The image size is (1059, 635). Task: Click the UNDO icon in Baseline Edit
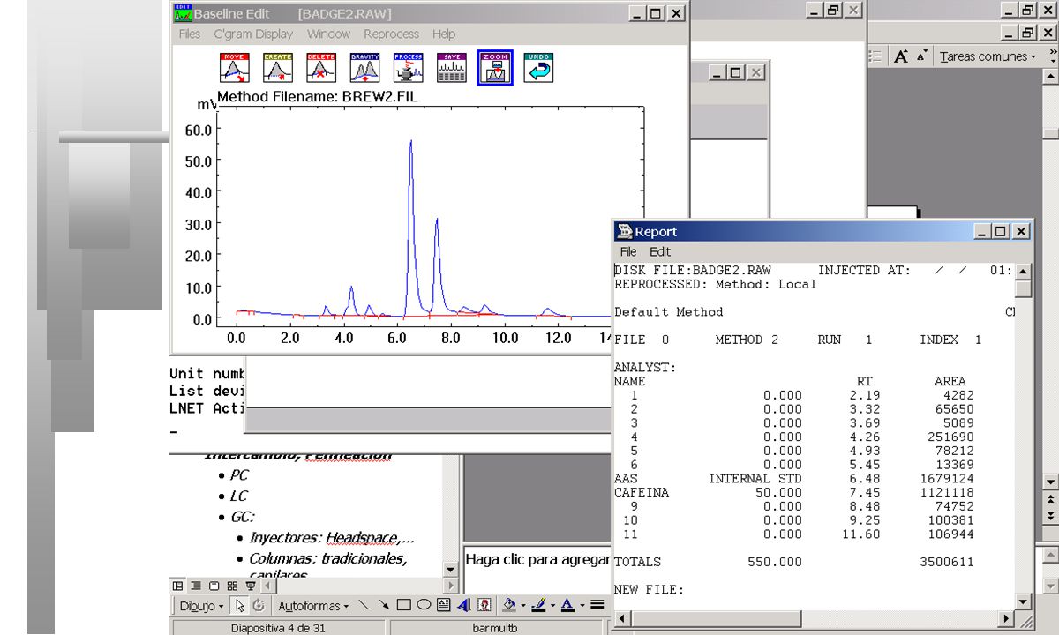(x=538, y=68)
